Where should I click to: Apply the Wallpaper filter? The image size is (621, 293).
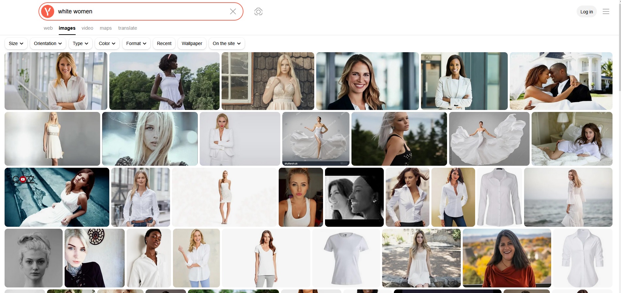pyautogui.click(x=192, y=43)
